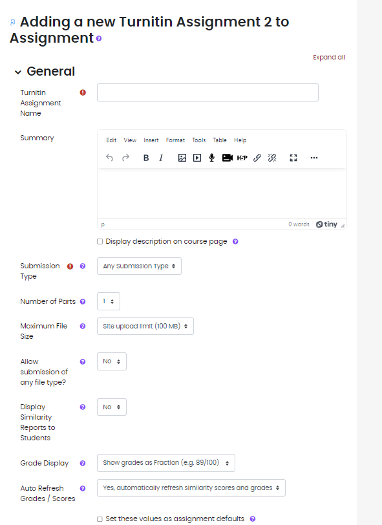Record audio with the microphone icon
This screenshot has width=382, height=525.
click(211, 157)
